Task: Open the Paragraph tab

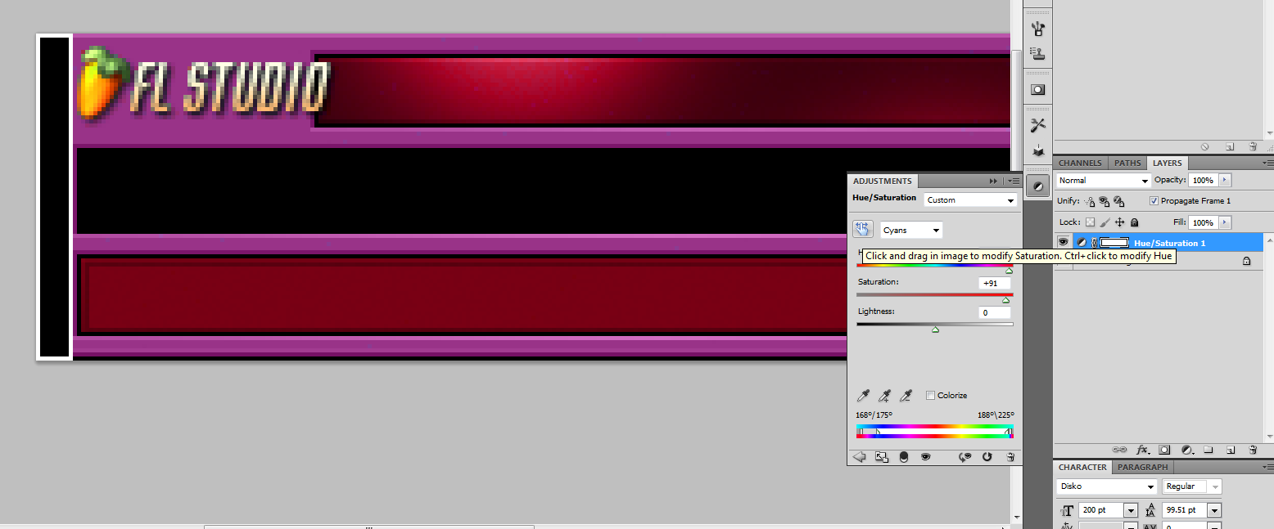Action: pos(1142,468)
